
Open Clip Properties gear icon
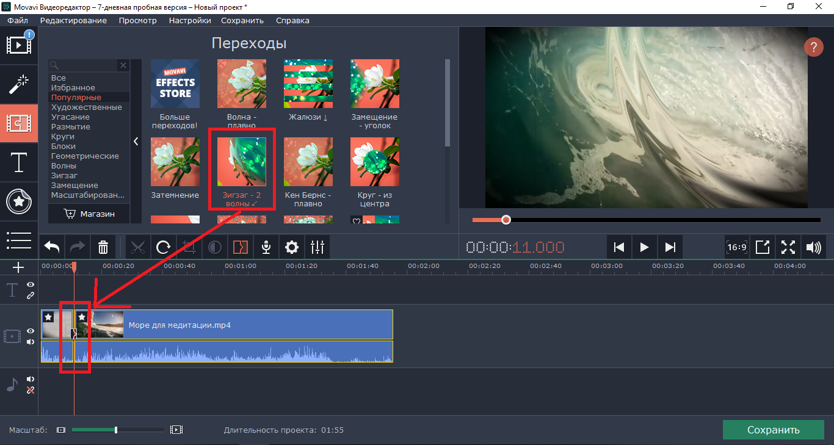292,247
